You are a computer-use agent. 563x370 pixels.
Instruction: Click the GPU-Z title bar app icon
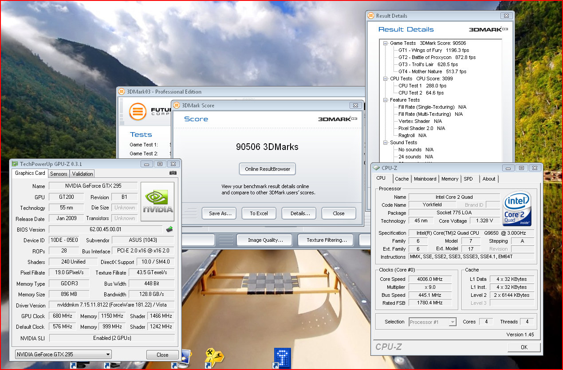[x=15, y=164]
